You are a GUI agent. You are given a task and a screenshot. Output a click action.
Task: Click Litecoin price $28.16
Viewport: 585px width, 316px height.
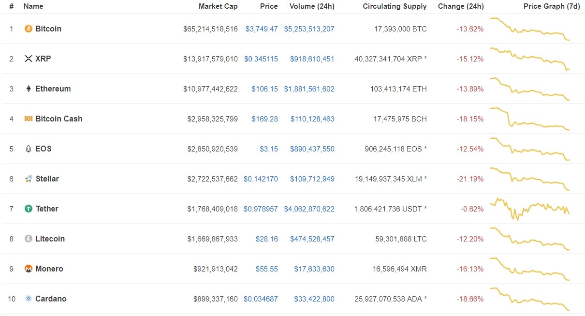pyautogui.click(x=267, y=239)
